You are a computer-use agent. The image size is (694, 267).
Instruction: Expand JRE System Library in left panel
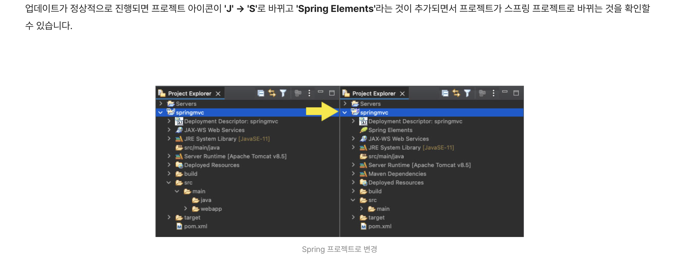tap(169, 138)
